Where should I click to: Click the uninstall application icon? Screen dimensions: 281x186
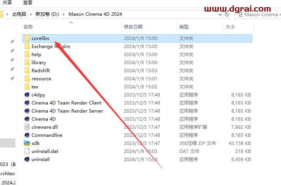27,159
